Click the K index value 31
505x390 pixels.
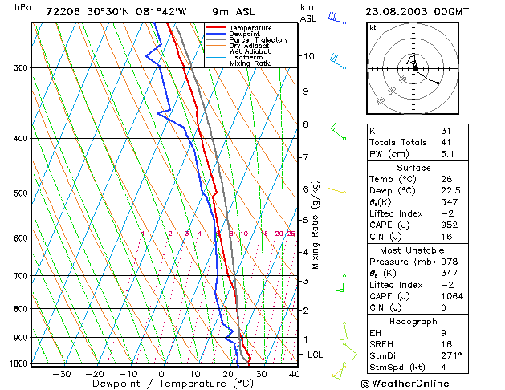click(x=446, y=131)
